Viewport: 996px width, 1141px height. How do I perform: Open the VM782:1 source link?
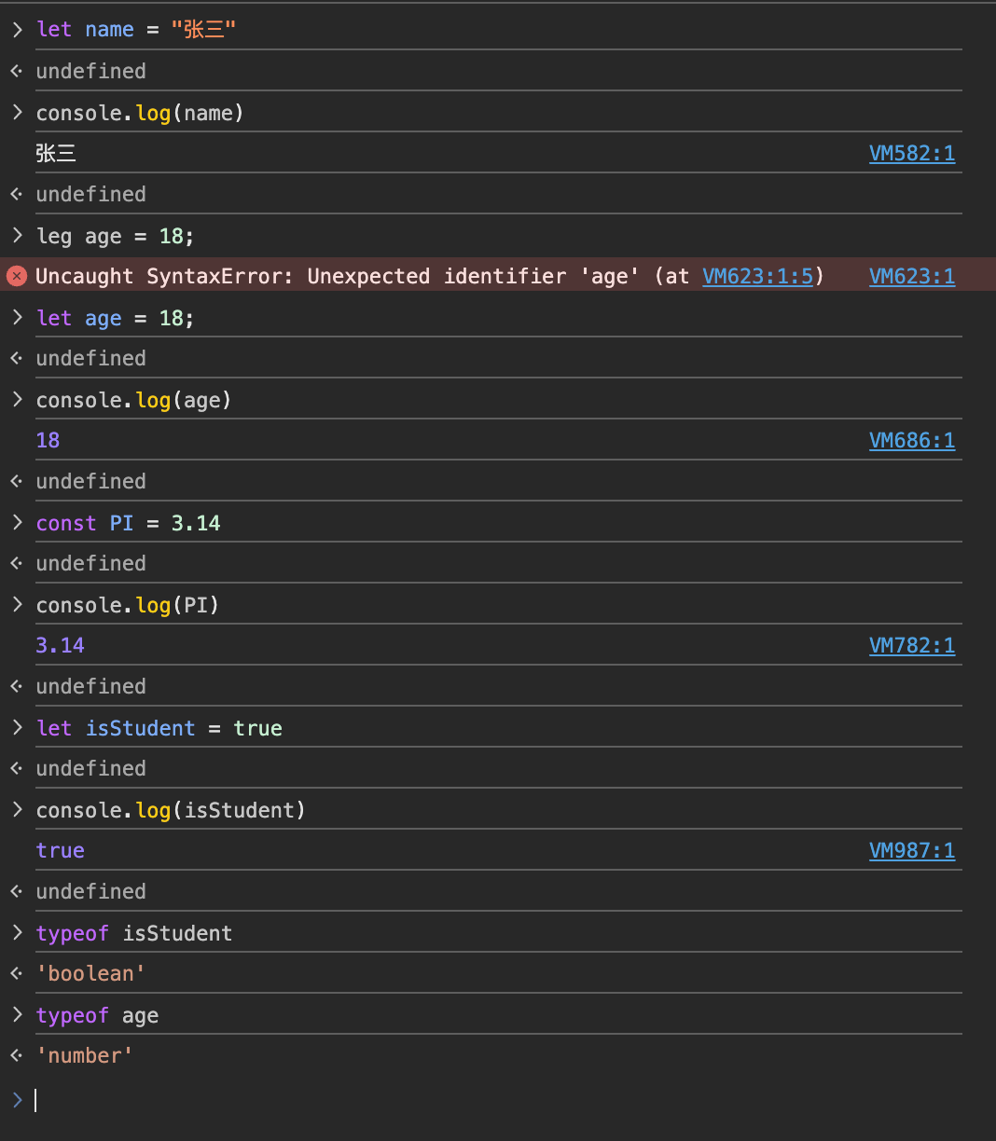[x=912, y=646]
